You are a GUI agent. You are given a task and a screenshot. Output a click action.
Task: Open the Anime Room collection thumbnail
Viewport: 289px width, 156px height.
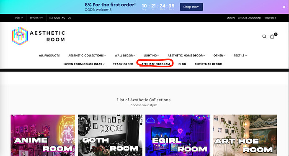coord(43,136)
